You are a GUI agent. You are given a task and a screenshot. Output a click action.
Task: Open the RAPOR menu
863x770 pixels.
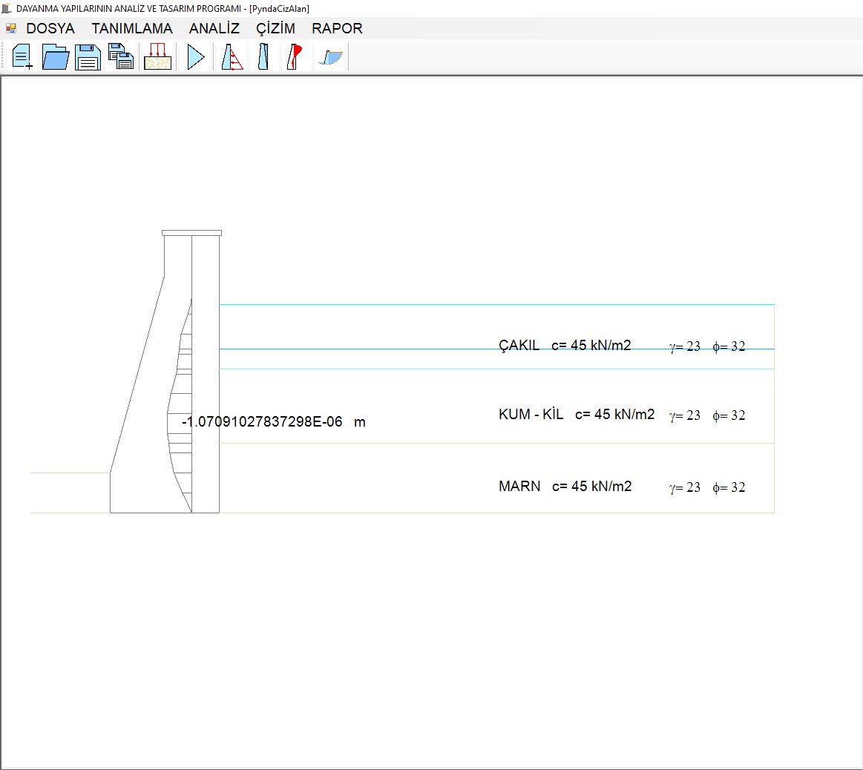coord(337,28)
